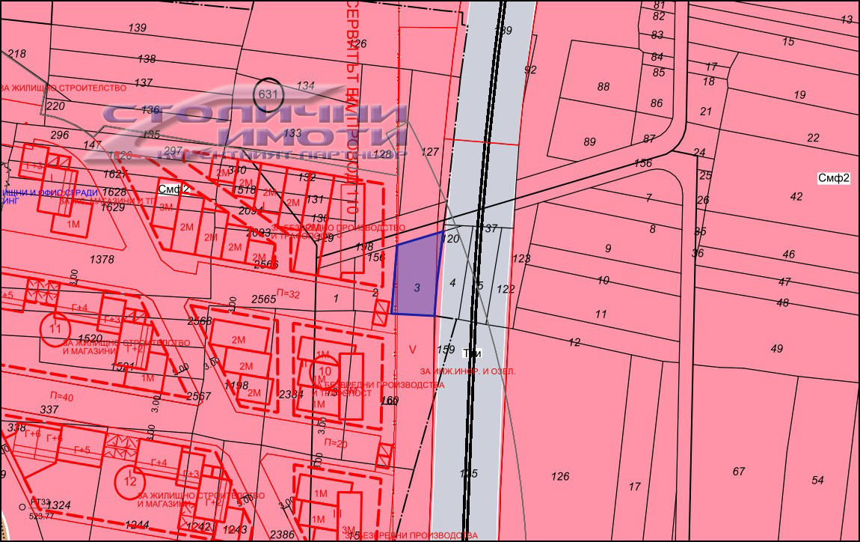Select parcel 67
860x542 pixels.
(739, 471)
